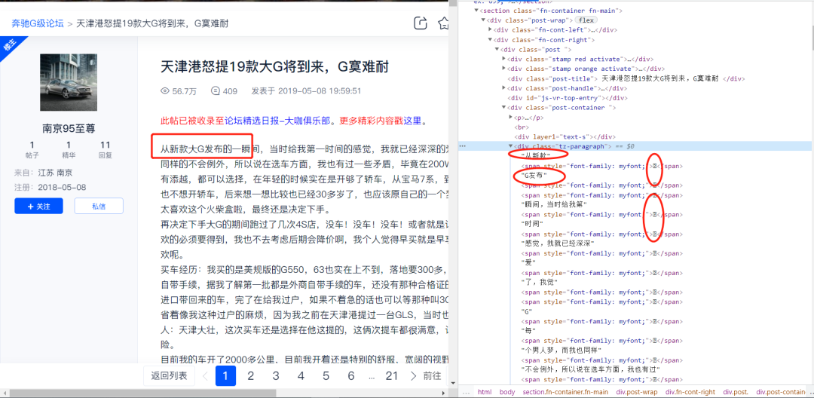Select the br element row

coord(520,127)
